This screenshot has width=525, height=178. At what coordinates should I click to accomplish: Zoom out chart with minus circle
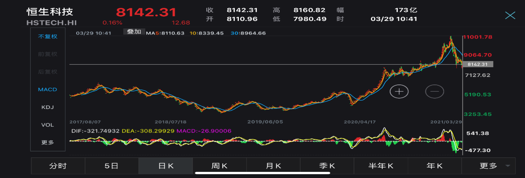click(434, 92)
